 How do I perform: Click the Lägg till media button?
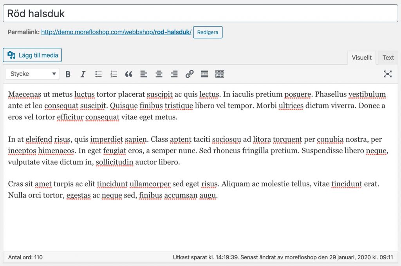(32, 55)
